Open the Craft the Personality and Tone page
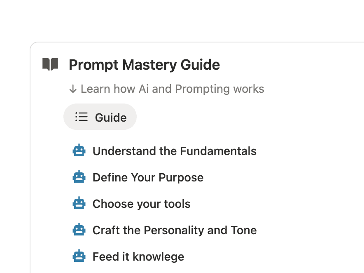 point(174,230)
